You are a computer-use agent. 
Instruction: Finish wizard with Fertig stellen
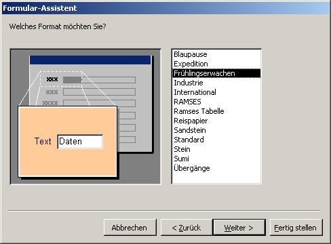tap(296, 228)
